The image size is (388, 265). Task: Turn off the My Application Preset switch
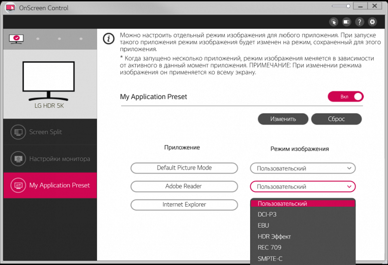pos(345,96)
